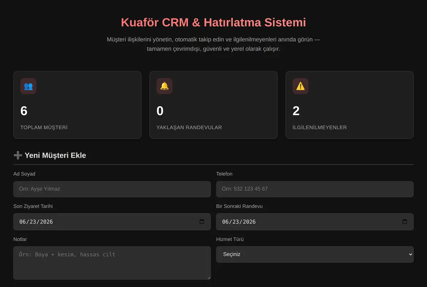Click the Bir Sonraki Randevu label
The width and height of the screenshot is (427, 287).
pyautogui.click(x=239, y=206)
